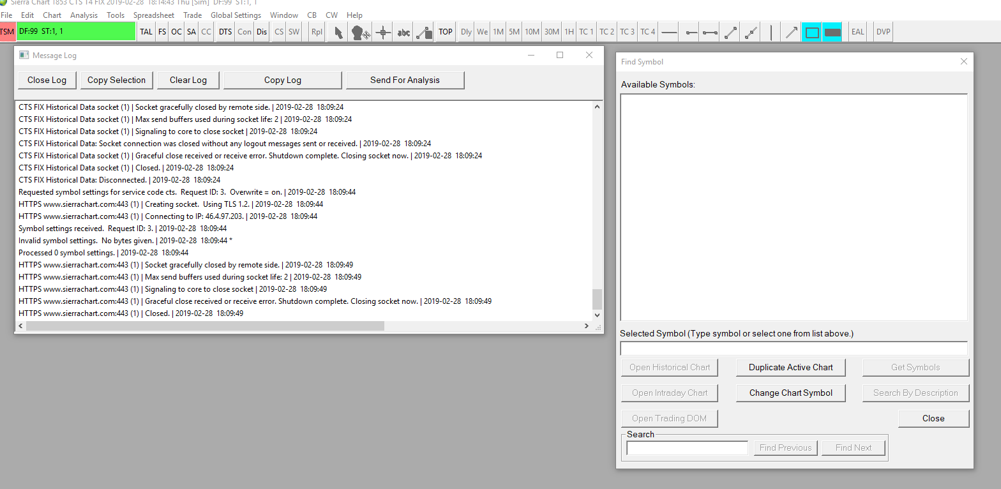Choose the outlined rectangle tool
The height and width of the screenshot is (489, 1001).
tap(812, 32)
